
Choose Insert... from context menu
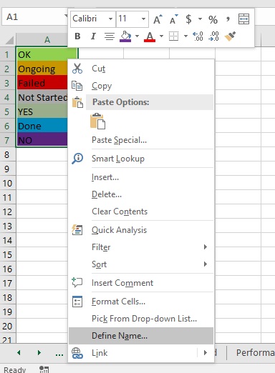pos(141,177)
